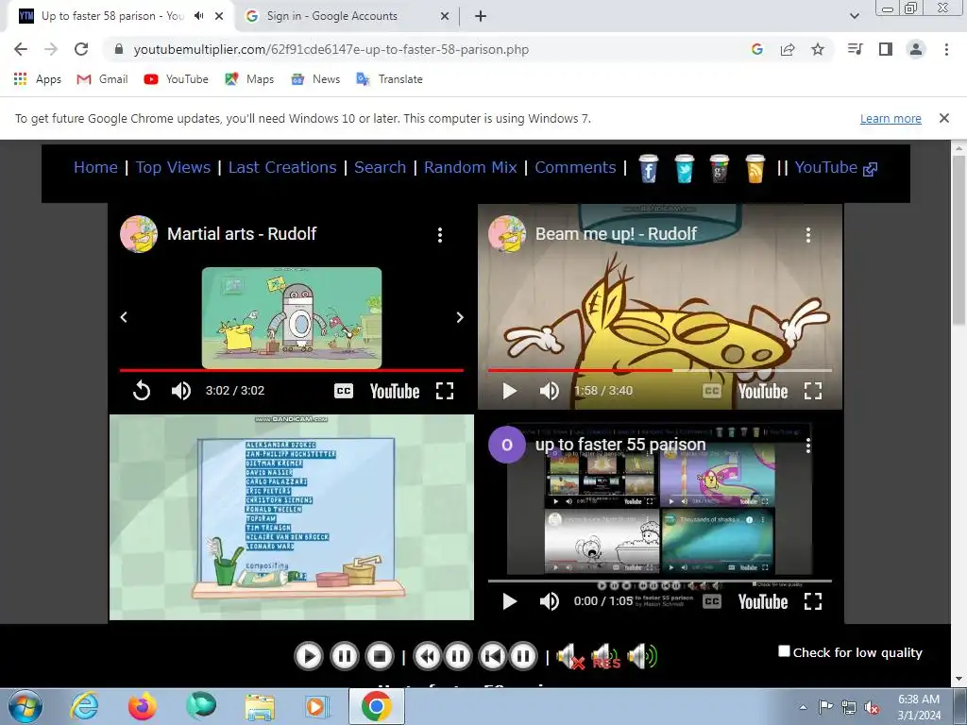Click the Rudolf channel avatar on Martial arts video
The image size is (967, 725).
[139, 234]
